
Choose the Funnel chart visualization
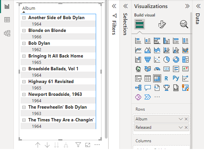(147, 60)
